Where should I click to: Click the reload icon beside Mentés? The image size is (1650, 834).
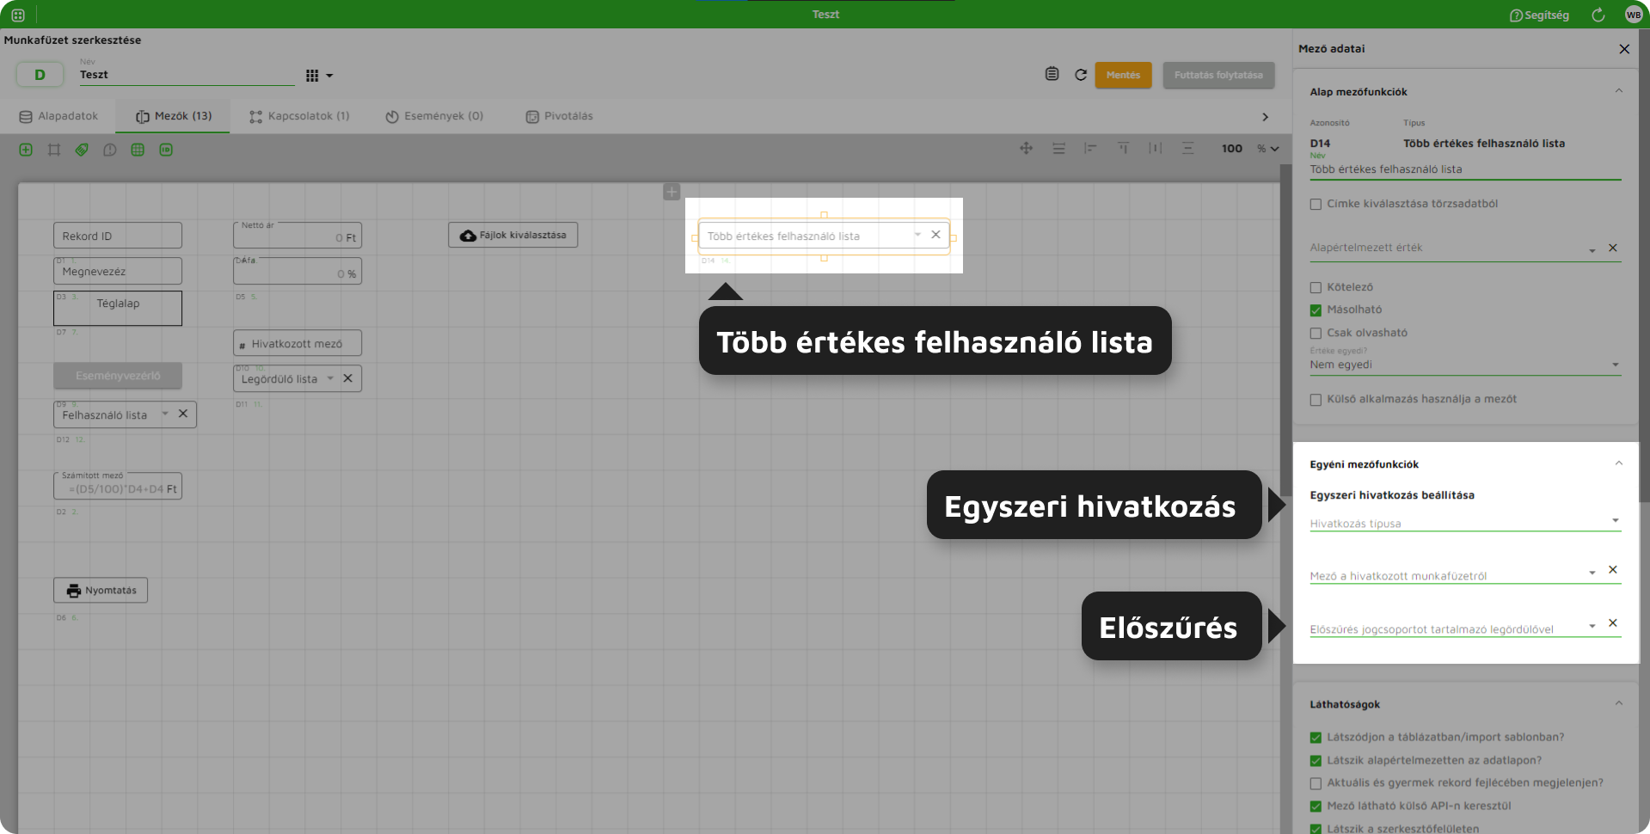point(1081,75)
